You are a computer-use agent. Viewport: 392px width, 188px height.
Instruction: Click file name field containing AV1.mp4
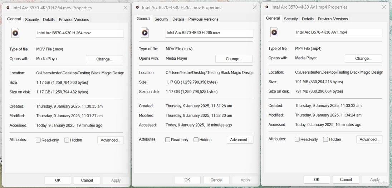339,33
